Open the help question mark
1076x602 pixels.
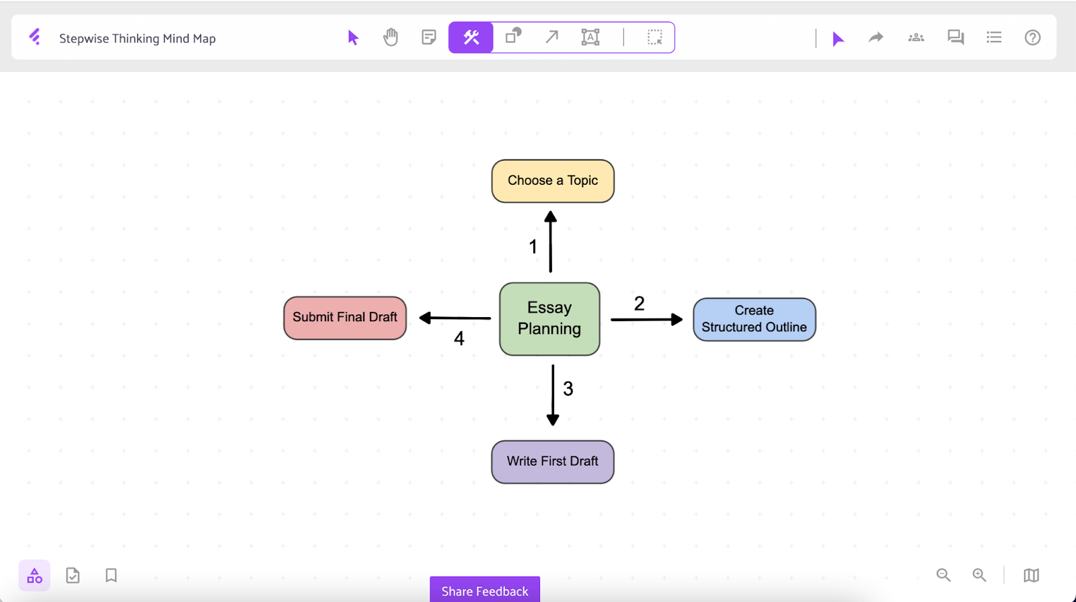[1032, 38]
